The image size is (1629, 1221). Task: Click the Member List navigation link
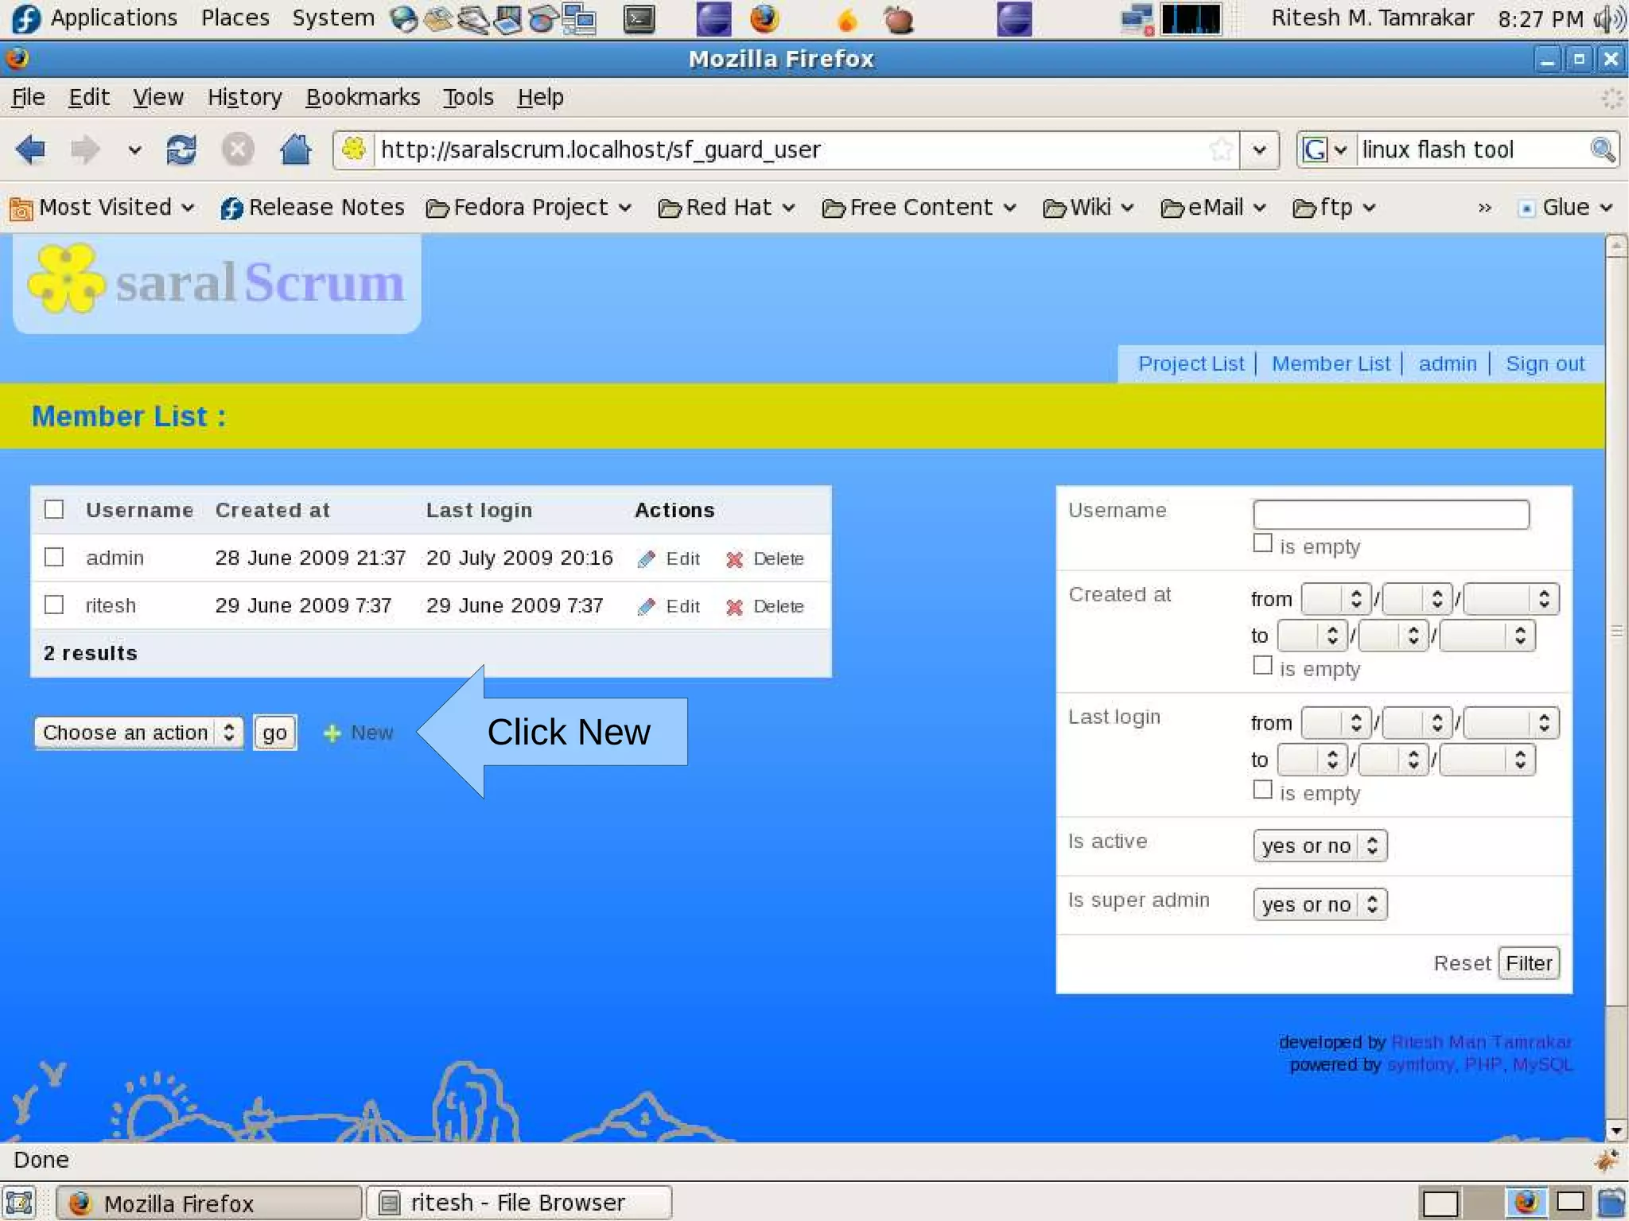click(x=1331, y=364)
